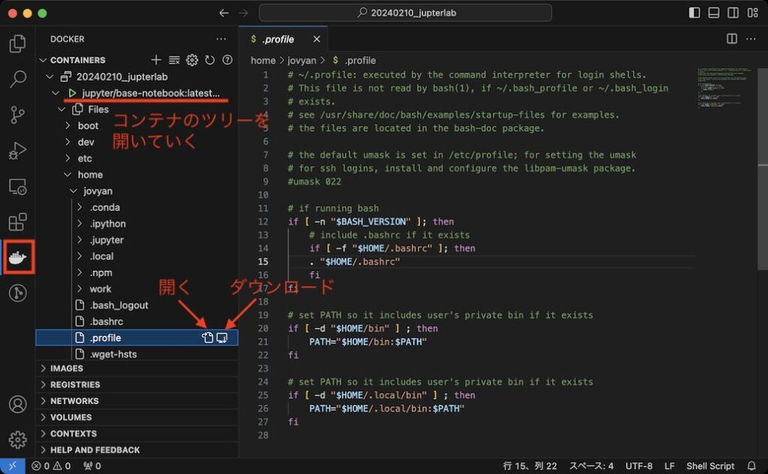This screenshot has height=474, width=768.
Task: Click jovyan in the breadcrumb path
Action: click(302, 60)
